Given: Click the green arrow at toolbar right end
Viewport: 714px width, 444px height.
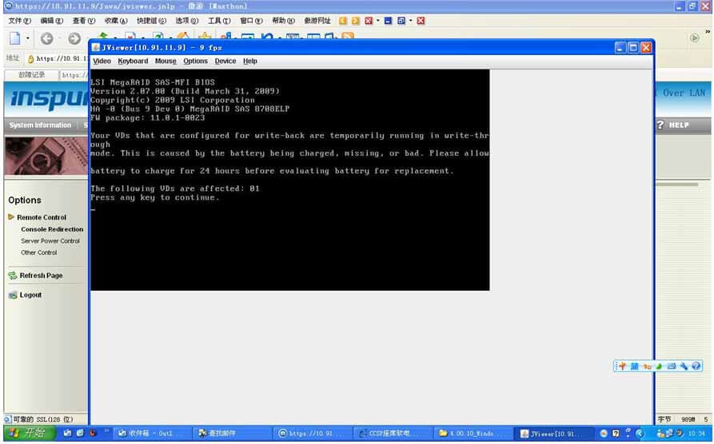Looking at the screenshot, I should (695, 38).
